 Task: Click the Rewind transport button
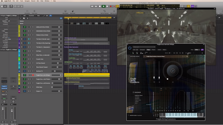tap(93, 6)
